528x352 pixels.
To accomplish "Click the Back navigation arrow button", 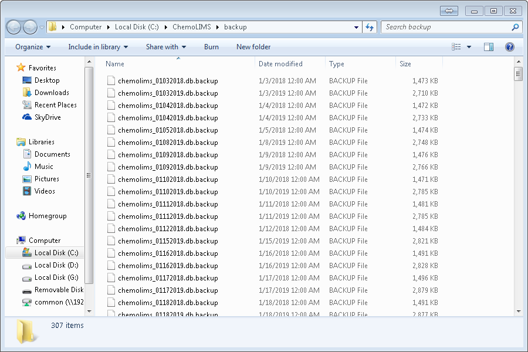I will [x=13, y=27].
